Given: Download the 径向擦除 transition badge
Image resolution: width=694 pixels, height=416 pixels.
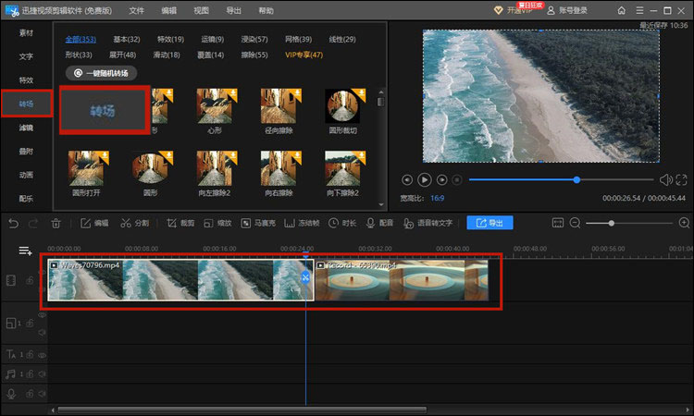Looking at the screenshot, I should coord(297,92).
